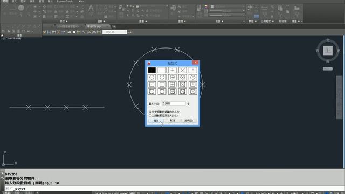
Task: Click the Paste clipboard ribbon icon
Action: pyautogui.click(x=280, y=9)
